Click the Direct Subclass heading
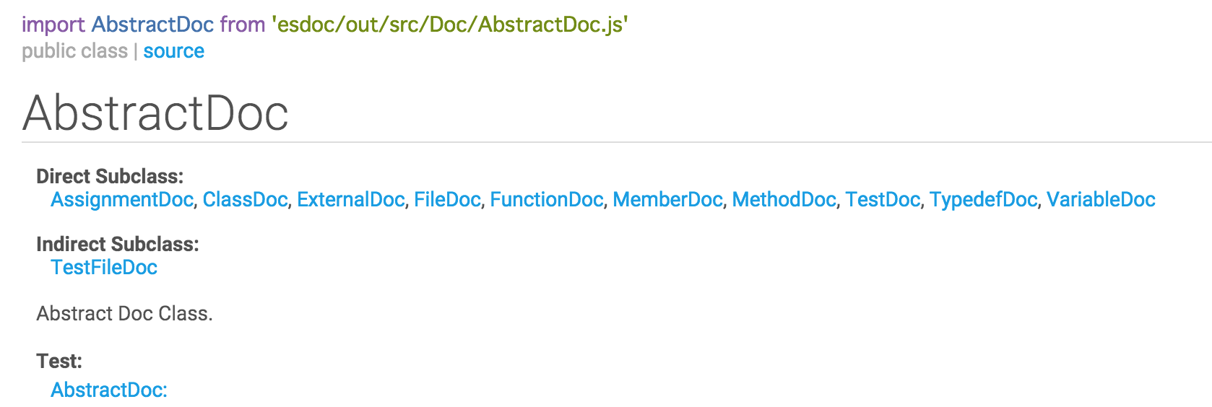This screenshot has width=1212, height=407. point(110,177)
